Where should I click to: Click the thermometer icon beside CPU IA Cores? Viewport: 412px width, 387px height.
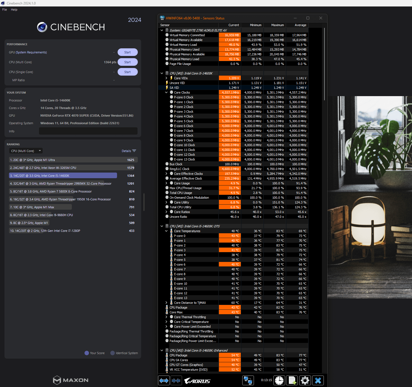[x=167, y=360]
